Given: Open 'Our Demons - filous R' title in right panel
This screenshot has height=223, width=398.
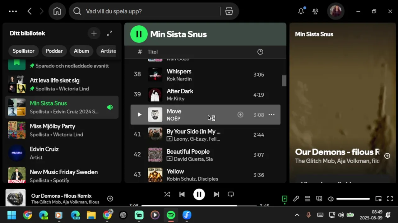Looking at the screenshot, I should click(x=337, y=152).
